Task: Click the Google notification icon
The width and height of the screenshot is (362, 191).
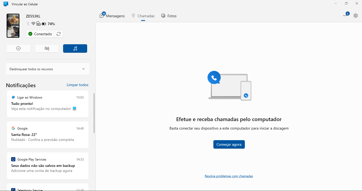Action: pyautogui.click(x=13, y=128)
